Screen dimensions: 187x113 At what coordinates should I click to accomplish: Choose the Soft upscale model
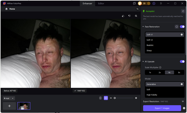click(x=165, y=89)
